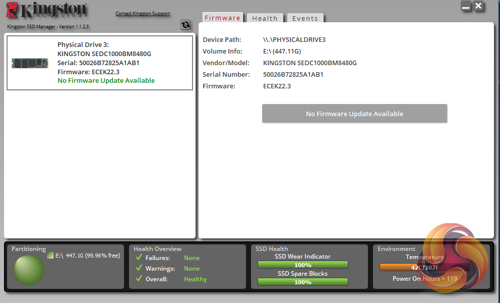Screen dimensions: 500x304
Task: Click the \\.\PHYSICALDRIVE3 device path value
Action: tap(294, 39)
